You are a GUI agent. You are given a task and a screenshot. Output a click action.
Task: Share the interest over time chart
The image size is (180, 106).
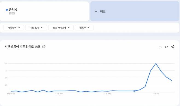(173, 47)
